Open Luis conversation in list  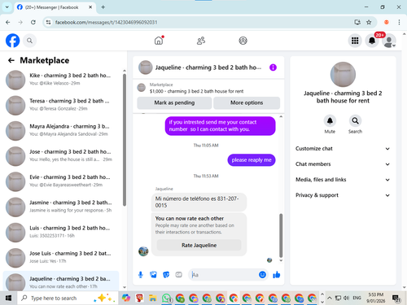61,233
